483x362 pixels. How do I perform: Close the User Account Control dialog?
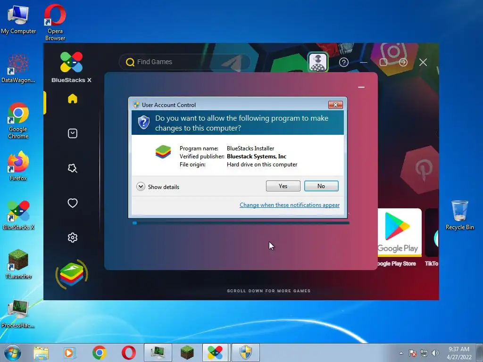[335, 105]
